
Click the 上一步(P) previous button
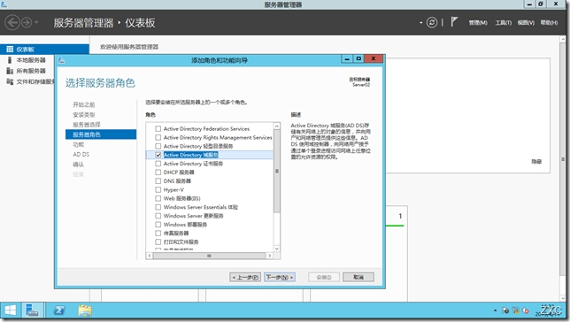point(245,277)
